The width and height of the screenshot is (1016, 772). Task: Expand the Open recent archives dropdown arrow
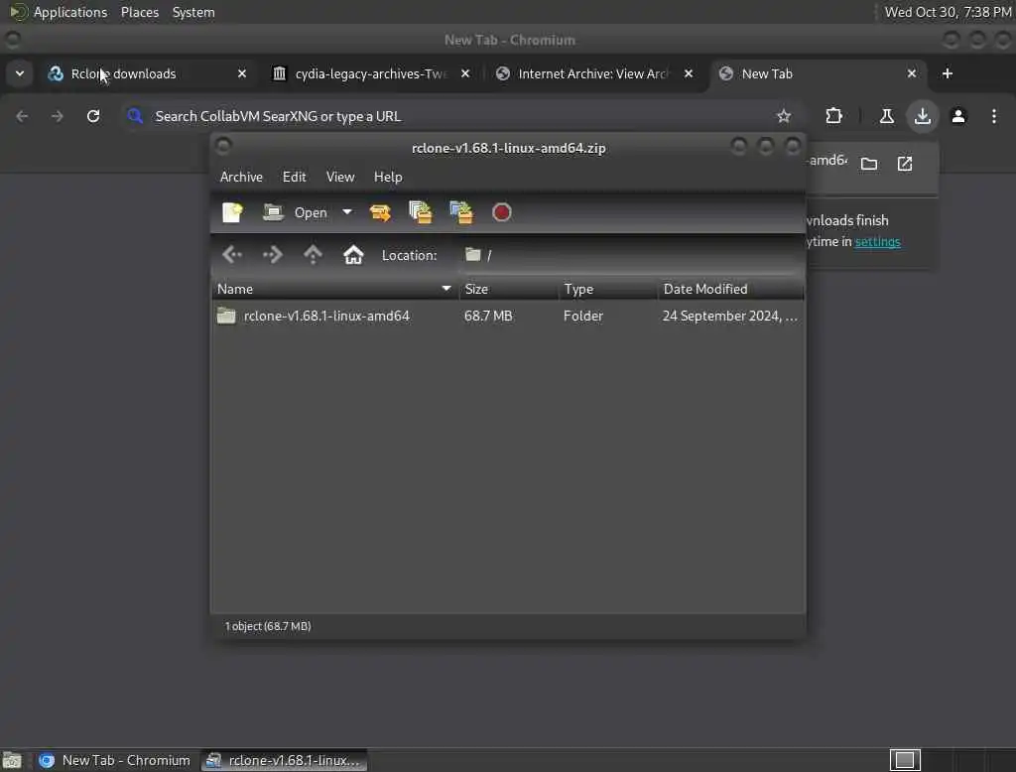point(346,212)
